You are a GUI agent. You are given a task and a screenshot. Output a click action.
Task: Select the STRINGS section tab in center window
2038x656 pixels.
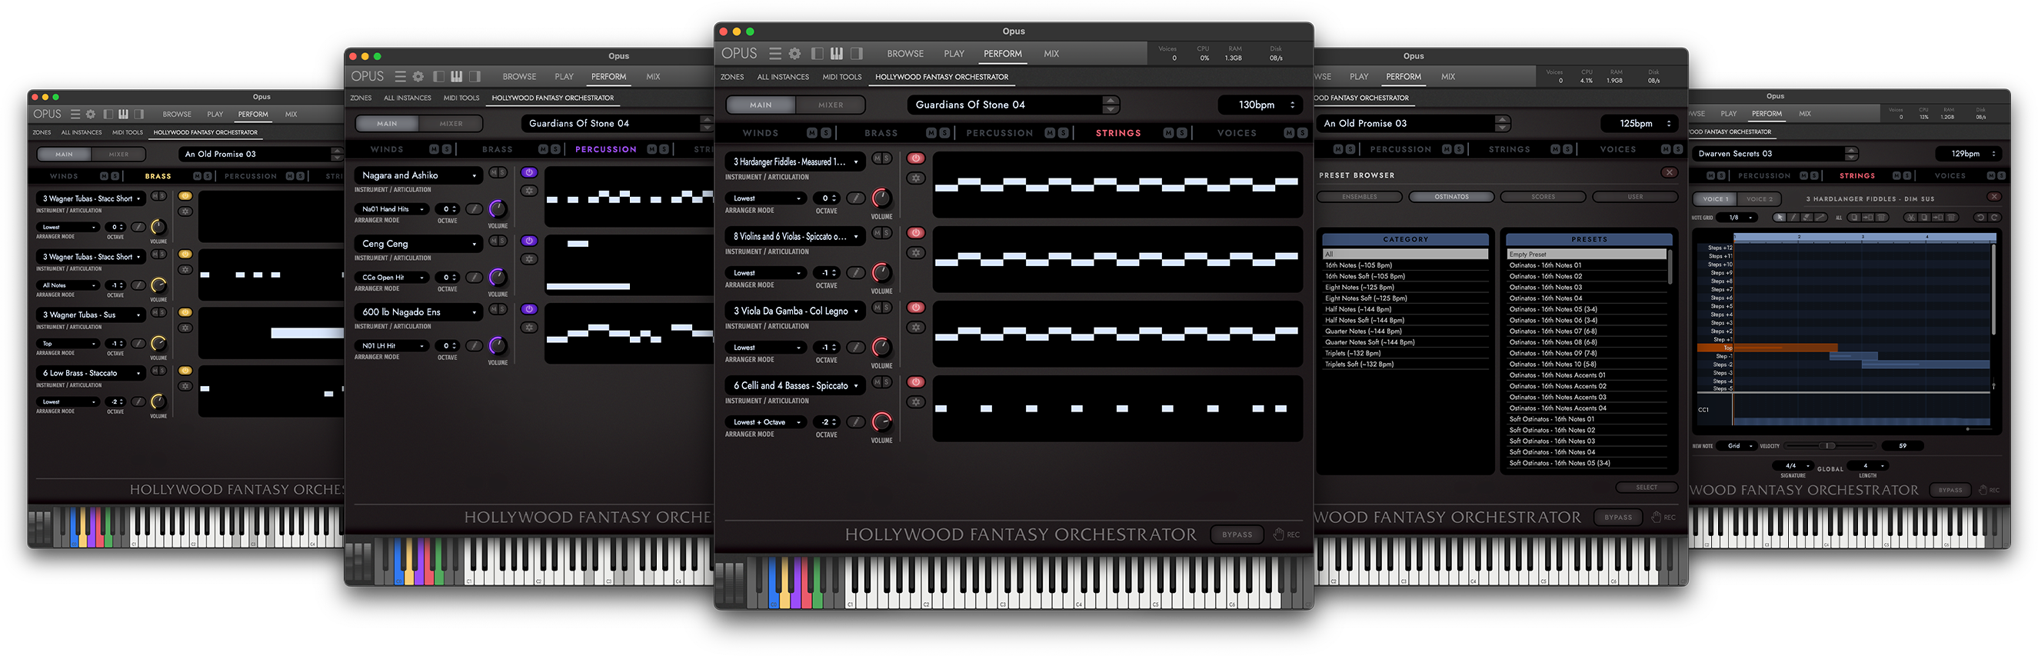pos(1118,133)
